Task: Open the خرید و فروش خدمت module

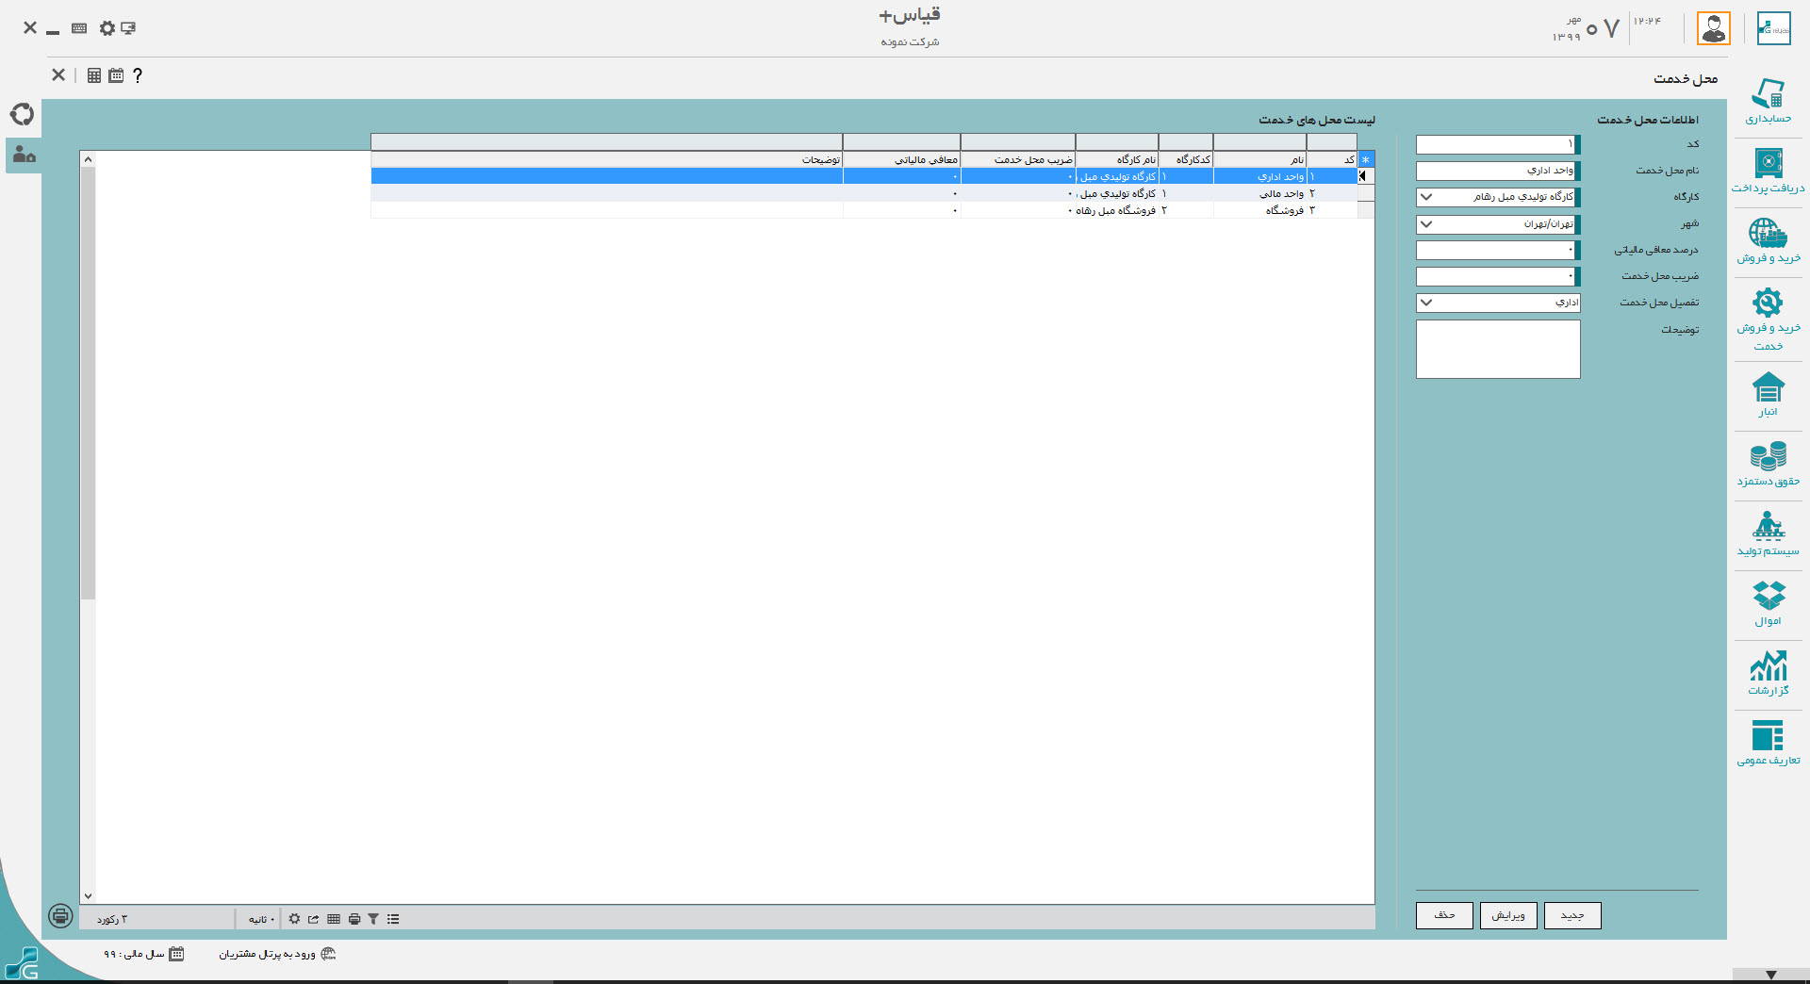Action: [x=1768, y=319]
